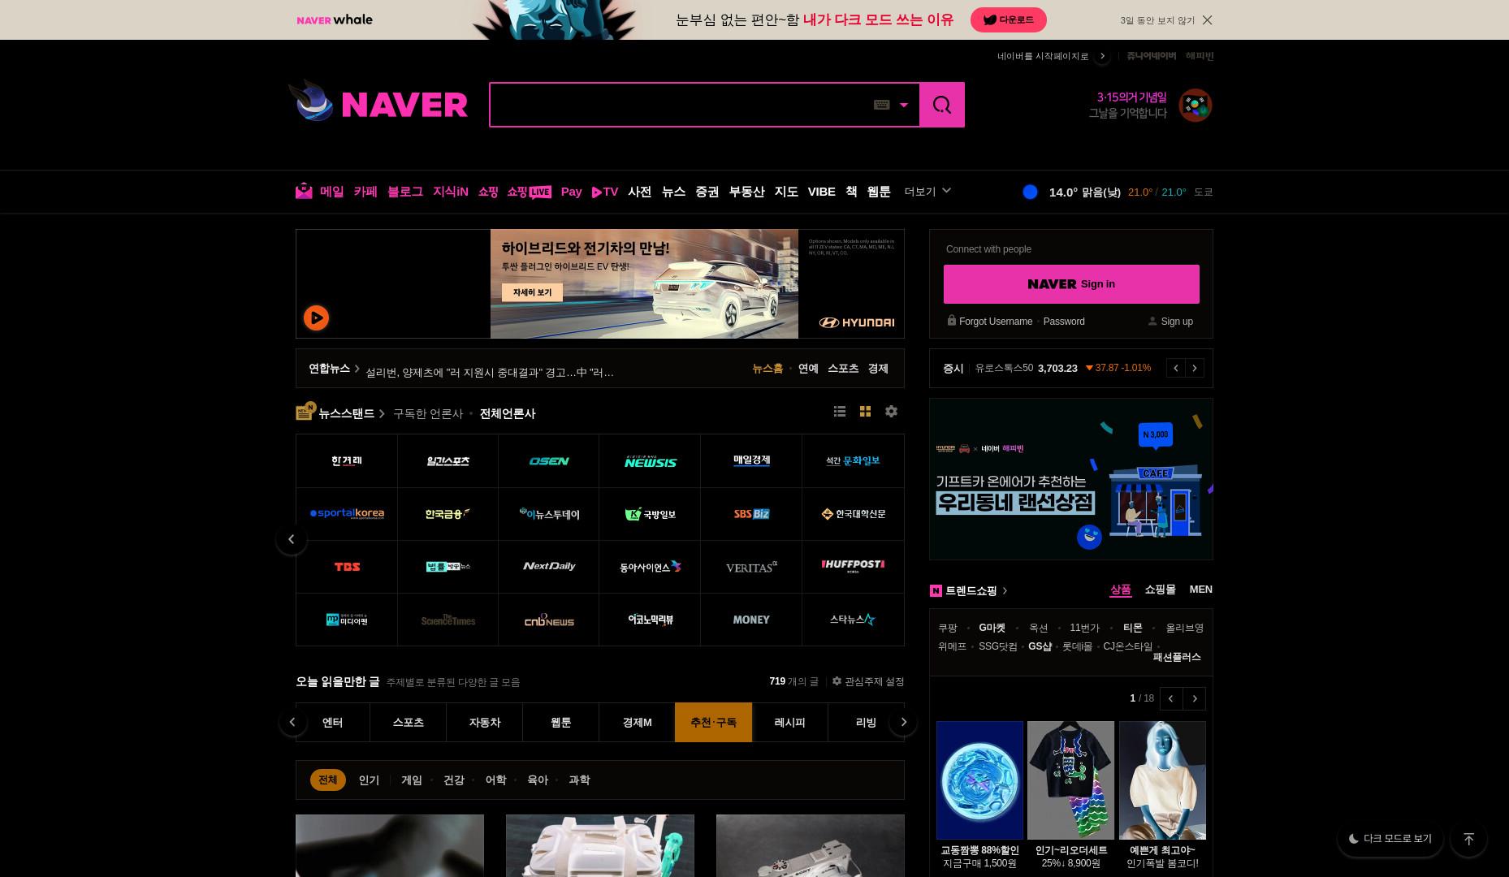Image resolution: width=1509 pixels, height=877 pixels.
Task: Open the 뉴스스탠드 heading chevron
Action: (x=382, y=414)
